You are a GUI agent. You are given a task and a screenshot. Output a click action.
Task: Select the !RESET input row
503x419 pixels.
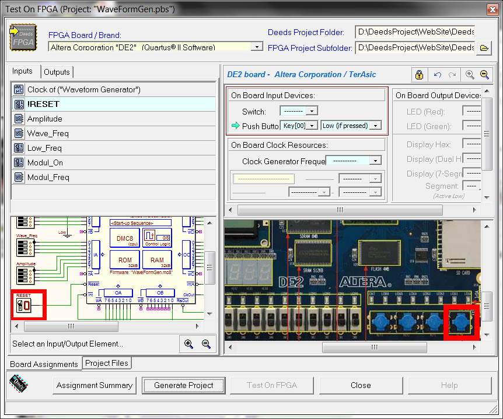[114, 104]
